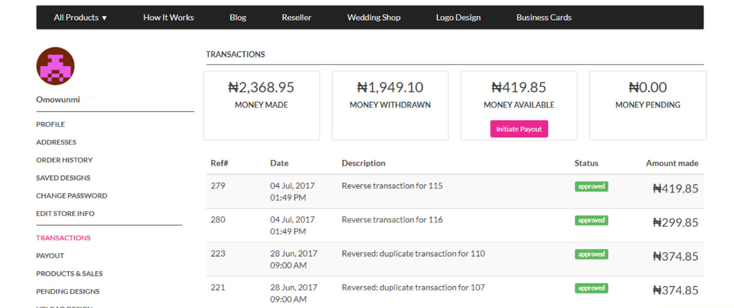Open Products & Sales sidebar link
Screen dimensions: 734x308
[x=69, y=274]
